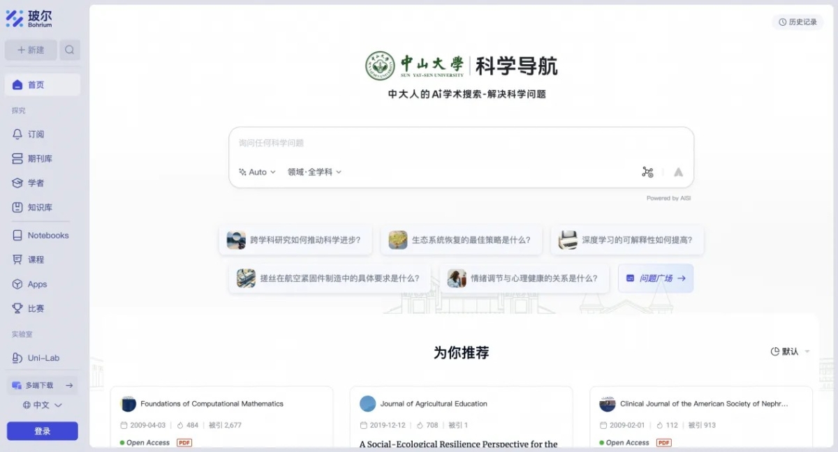Screen dimensions: 838x452
Task: Click the Clinical Journal card avatar icon
Action: point(608,404)
